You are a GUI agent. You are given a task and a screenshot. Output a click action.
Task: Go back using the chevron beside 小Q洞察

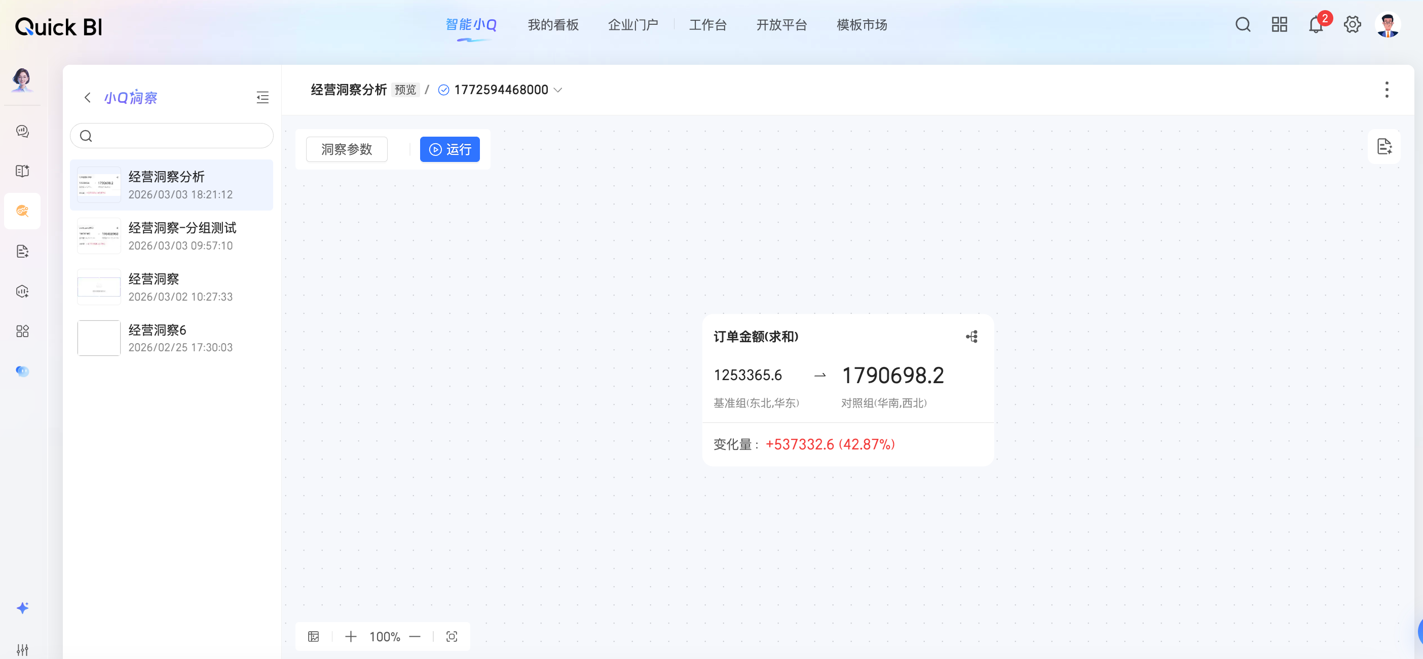click(87, 98)
